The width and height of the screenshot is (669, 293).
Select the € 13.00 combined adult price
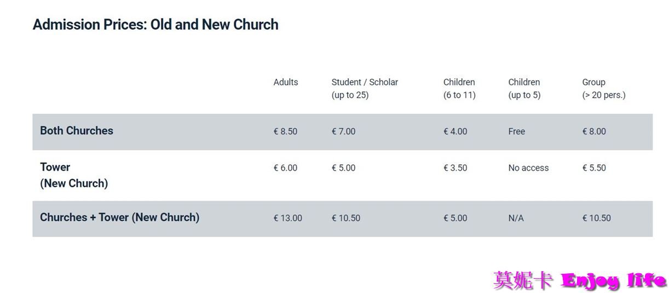tap(287, 218)
